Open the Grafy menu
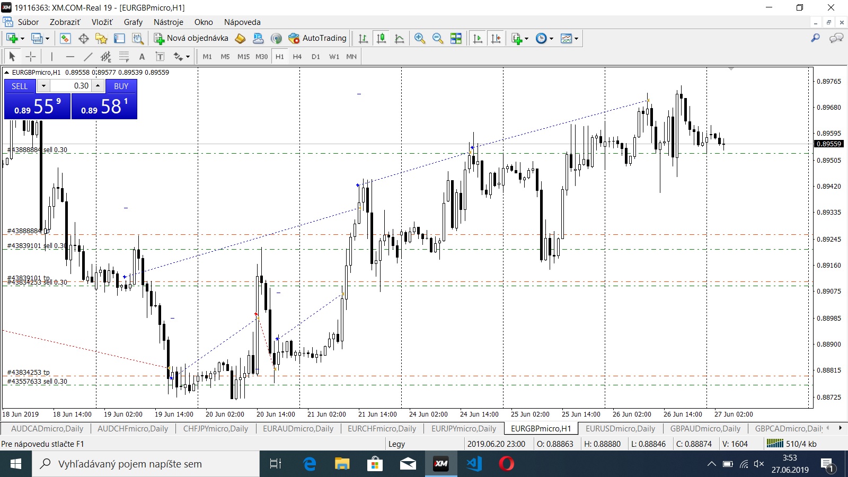The height and width of the screenshot is (477, 848). coord(133,22)
